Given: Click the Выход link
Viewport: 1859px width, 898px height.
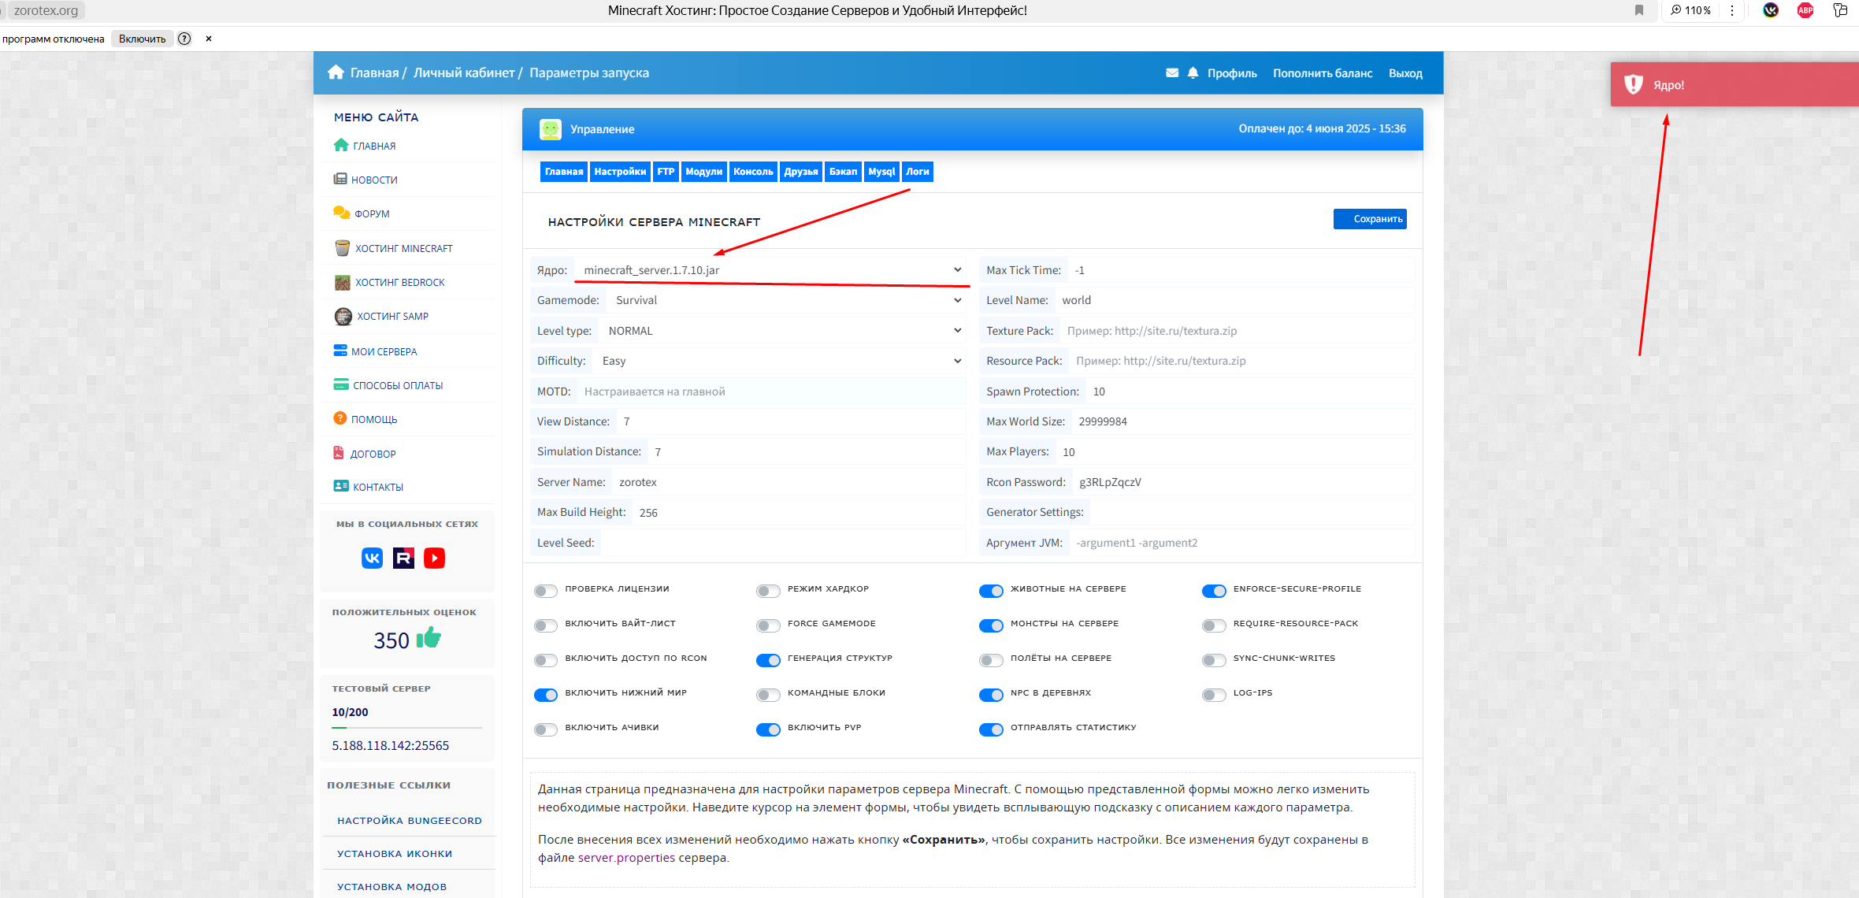Looking at the screenshot, I should click(x=1405, y=73).
